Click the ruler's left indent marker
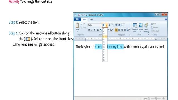Screen dimensions: 178x100 [85, 39]
